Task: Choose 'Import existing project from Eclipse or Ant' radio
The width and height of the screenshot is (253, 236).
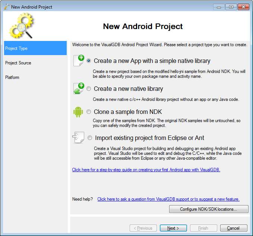Action: pos(90,138)
